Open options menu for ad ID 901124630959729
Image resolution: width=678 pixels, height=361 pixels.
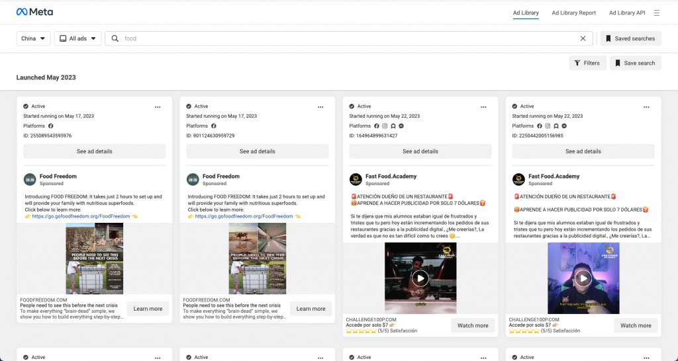point(320,107)
